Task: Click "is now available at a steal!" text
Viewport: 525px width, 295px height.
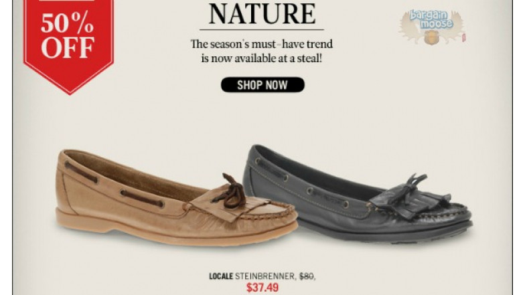Action: click(261, 59)
